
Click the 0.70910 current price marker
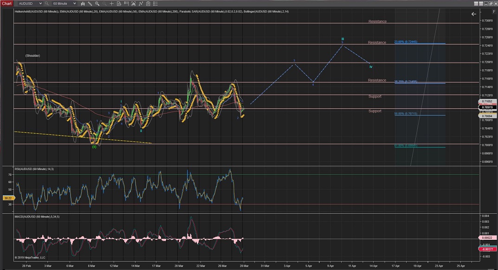[487, 106]
